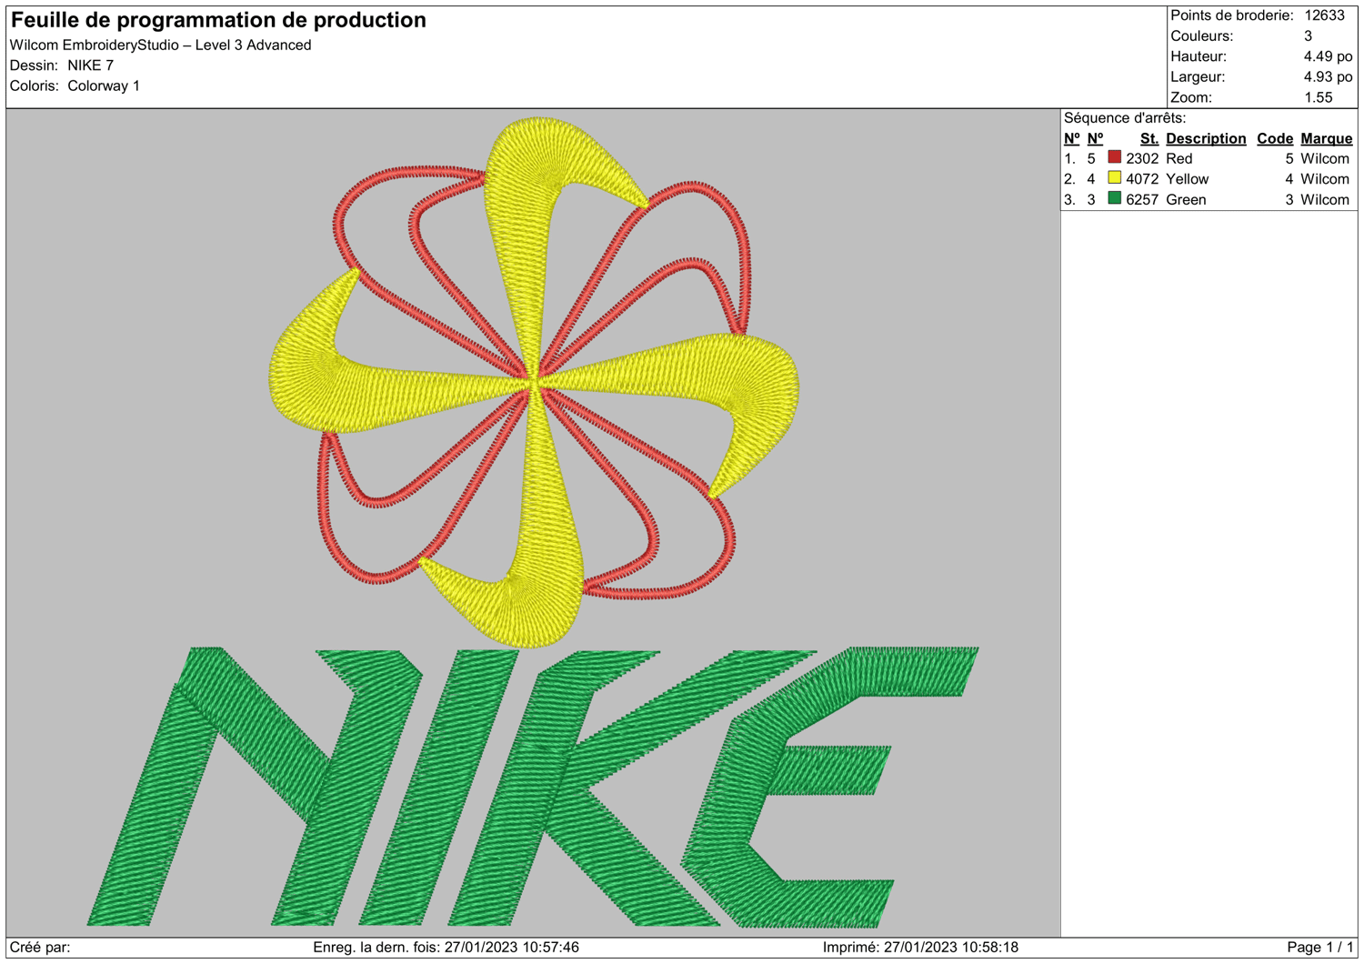Image resolution: width=1364 pixels, height=964 pixels.
Task: Select the red color swatch for thread 2302
Action: click(x=1114, y=157)
